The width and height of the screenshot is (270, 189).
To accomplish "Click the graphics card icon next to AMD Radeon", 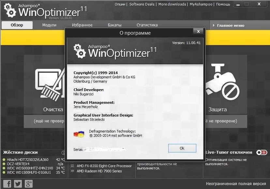I will point(72,171).
